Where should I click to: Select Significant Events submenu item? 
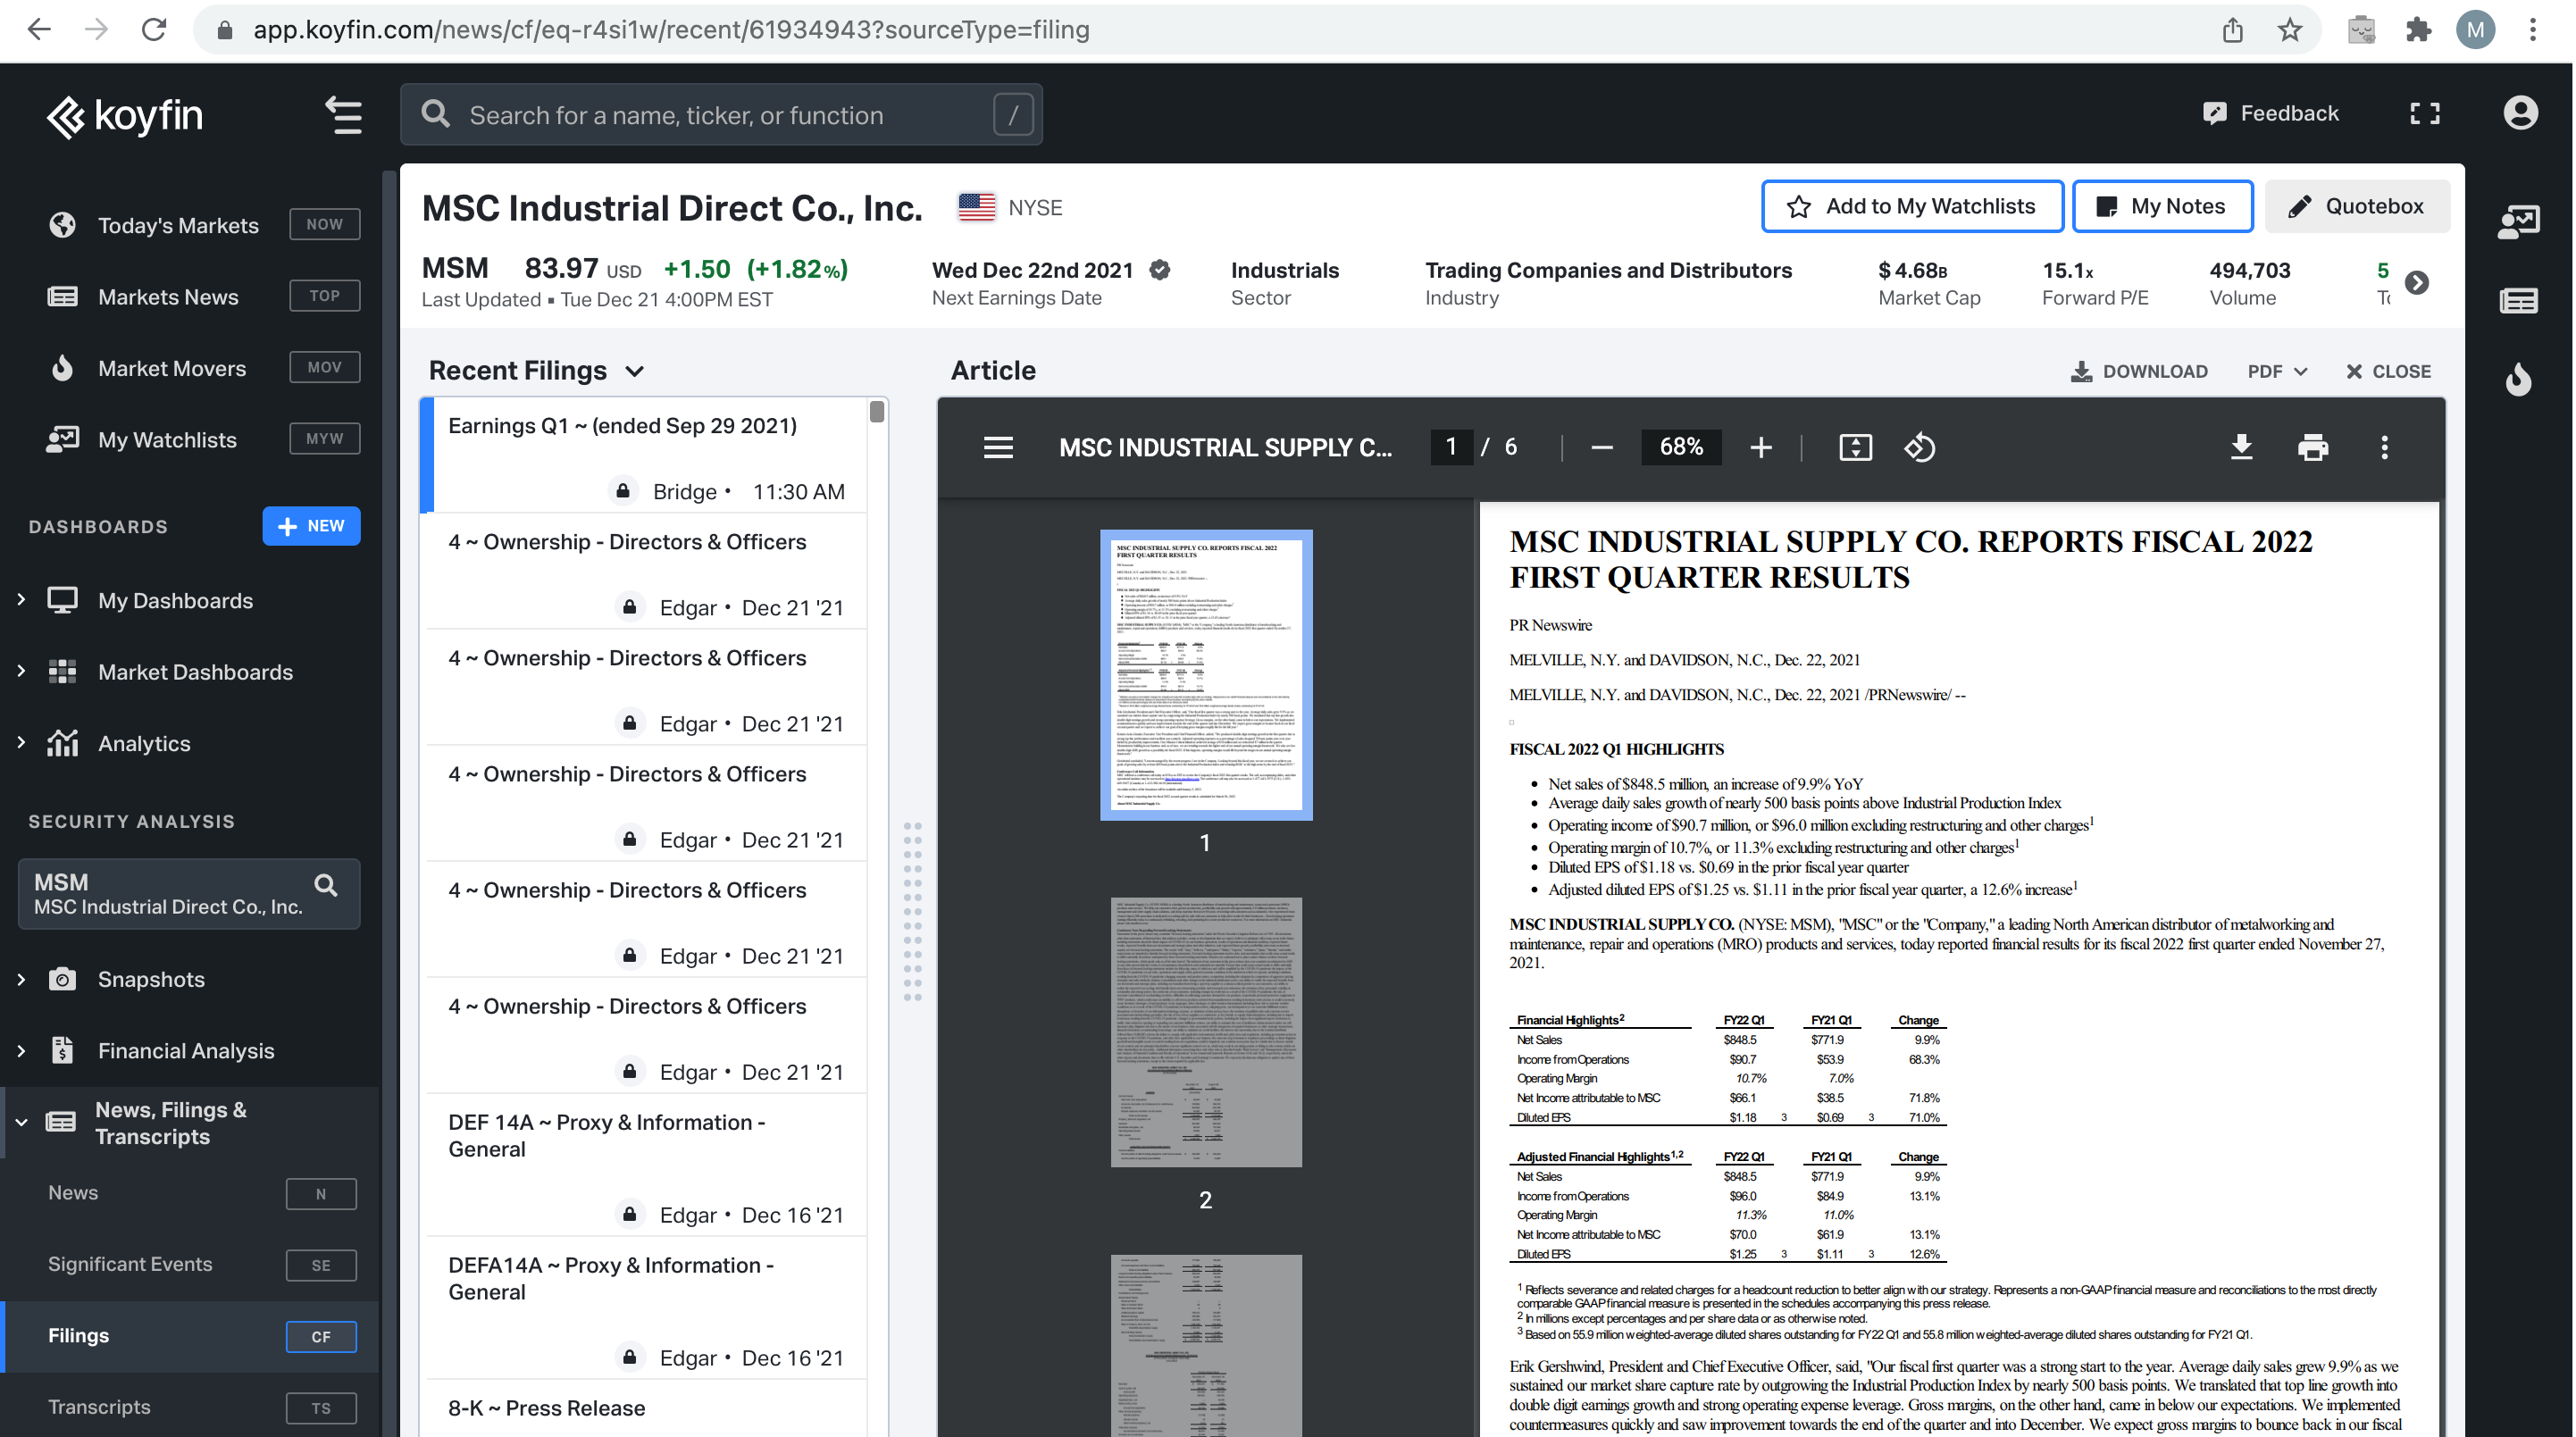click(190, 1264)
